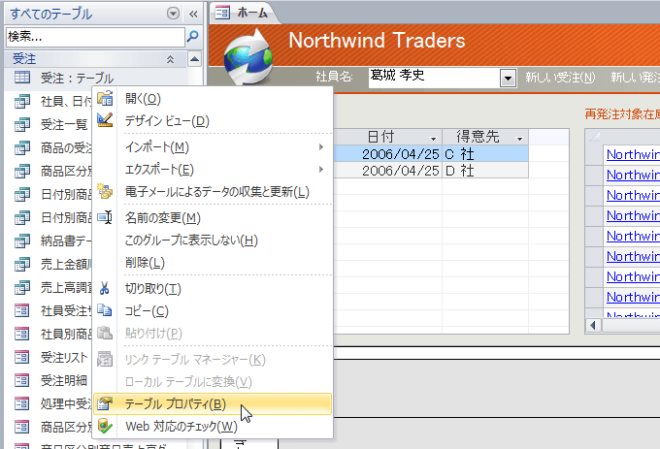Open the インポート(M) submenu

[x=213, y=147]
